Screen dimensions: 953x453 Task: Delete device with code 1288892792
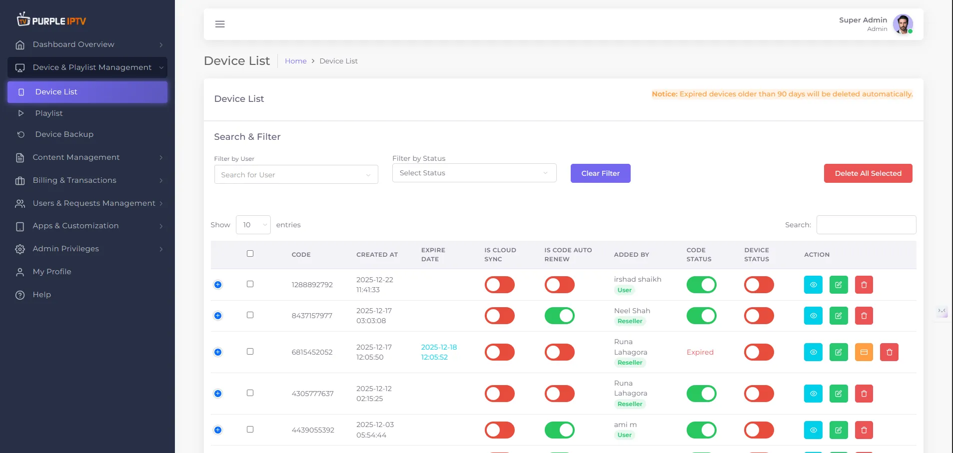[864, 285]
